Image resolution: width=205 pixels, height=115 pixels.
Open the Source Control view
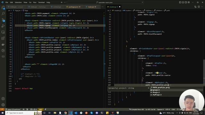pos(3,20)
